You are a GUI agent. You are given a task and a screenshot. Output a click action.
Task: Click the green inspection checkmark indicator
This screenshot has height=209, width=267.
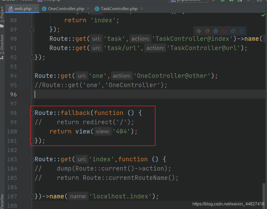coord(263,15)
